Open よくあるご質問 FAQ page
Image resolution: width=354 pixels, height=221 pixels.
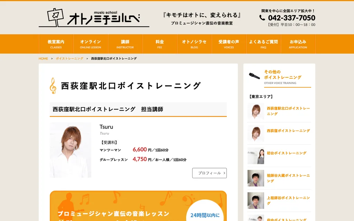click(x=263, y=44)
